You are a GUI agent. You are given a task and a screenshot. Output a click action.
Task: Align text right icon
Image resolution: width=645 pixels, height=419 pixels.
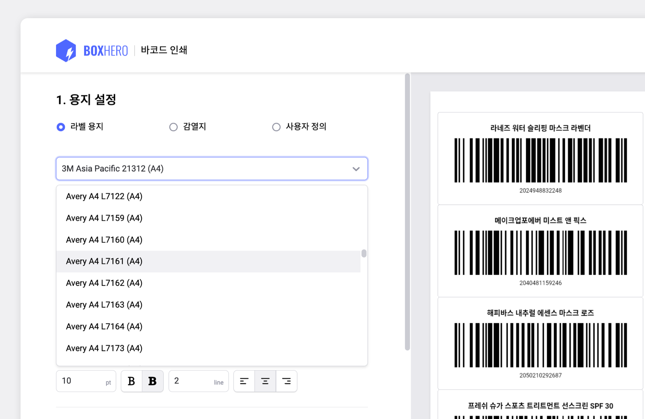click(287, 381)
